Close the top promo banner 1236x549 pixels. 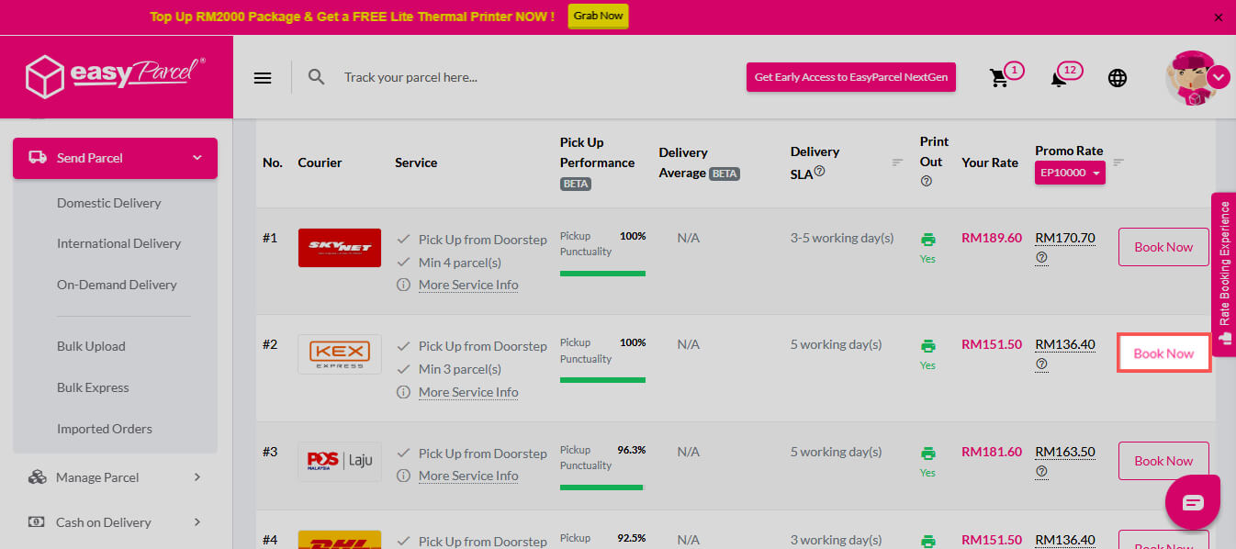pyautogui.click(x=1219, y=17)
